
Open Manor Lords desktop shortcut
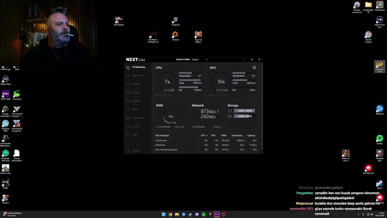5,169
